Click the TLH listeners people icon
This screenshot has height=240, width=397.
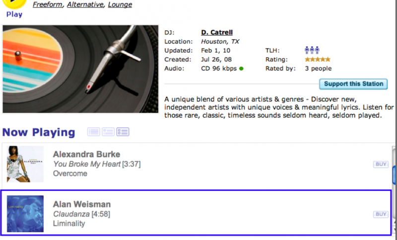(312, 50)
